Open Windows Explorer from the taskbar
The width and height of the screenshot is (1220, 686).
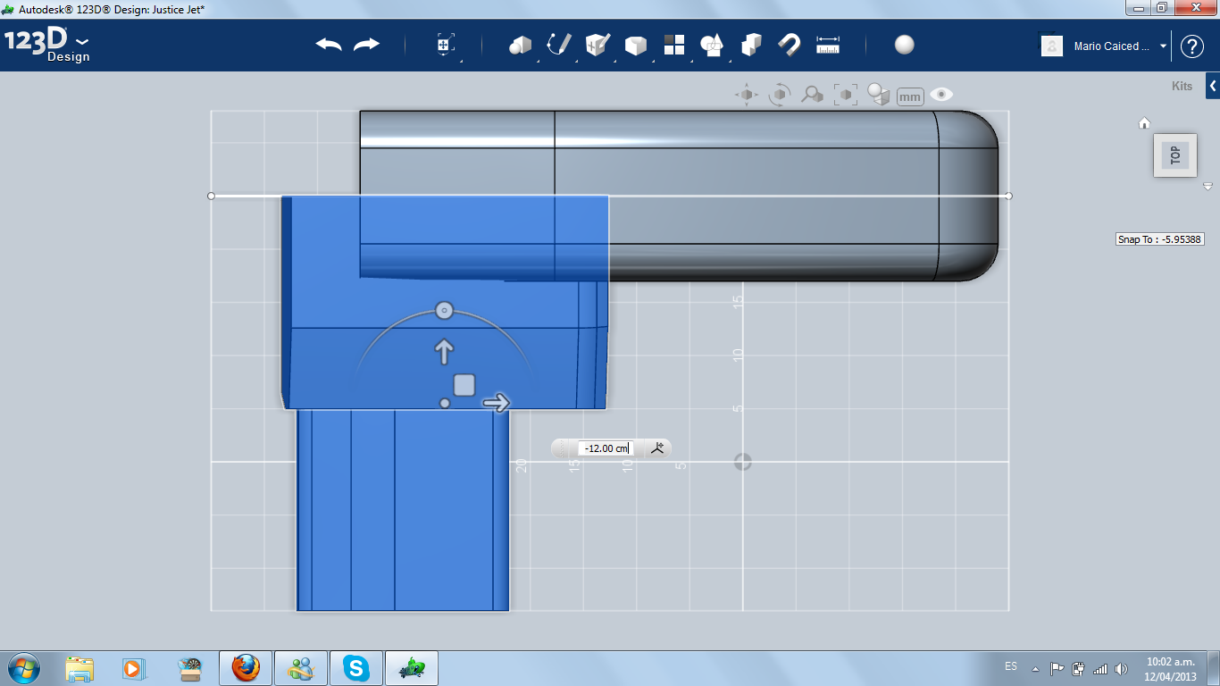[79, 668]
